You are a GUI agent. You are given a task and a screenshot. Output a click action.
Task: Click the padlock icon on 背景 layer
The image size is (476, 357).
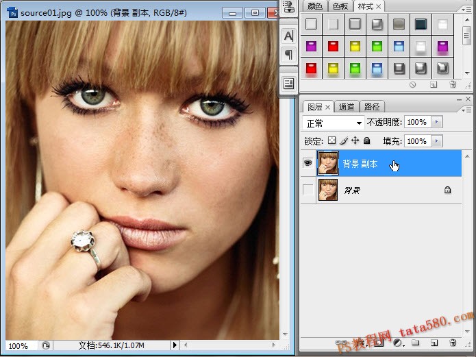[447, 190]
